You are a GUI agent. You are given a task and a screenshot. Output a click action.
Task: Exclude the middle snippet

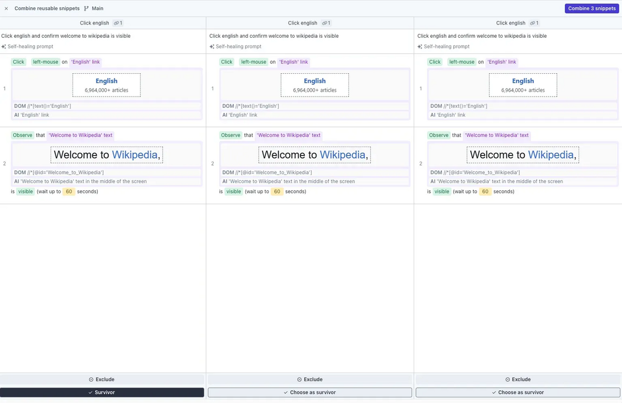tap(310, 380)
